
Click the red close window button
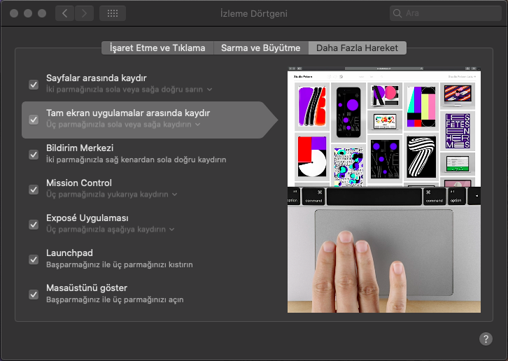point(14,13)
